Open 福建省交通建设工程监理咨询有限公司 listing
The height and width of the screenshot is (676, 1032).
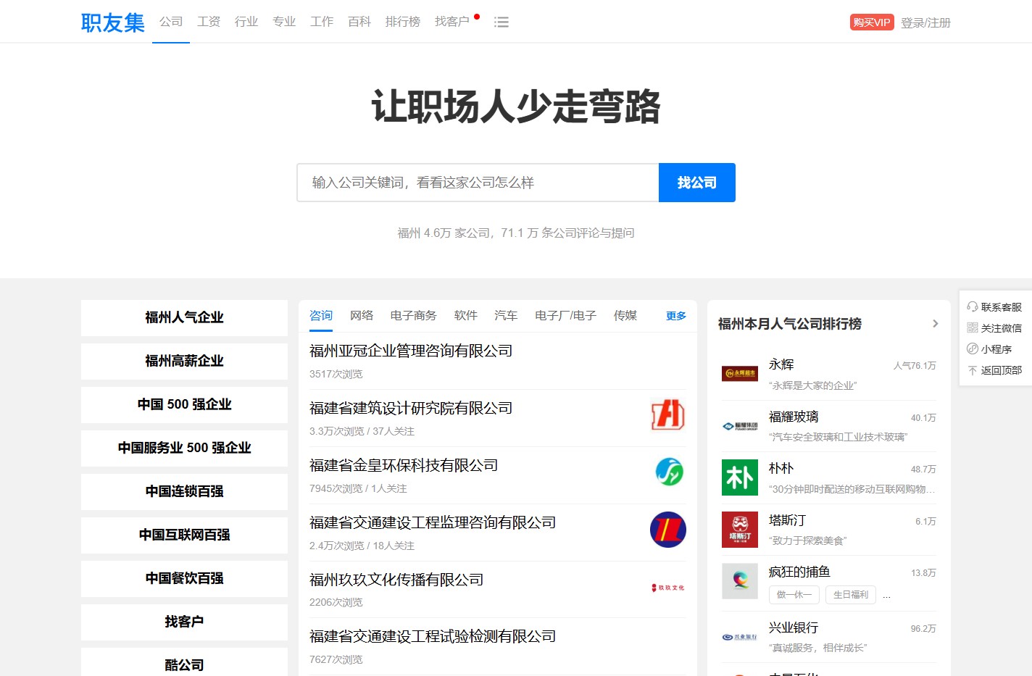coord(433,522)
